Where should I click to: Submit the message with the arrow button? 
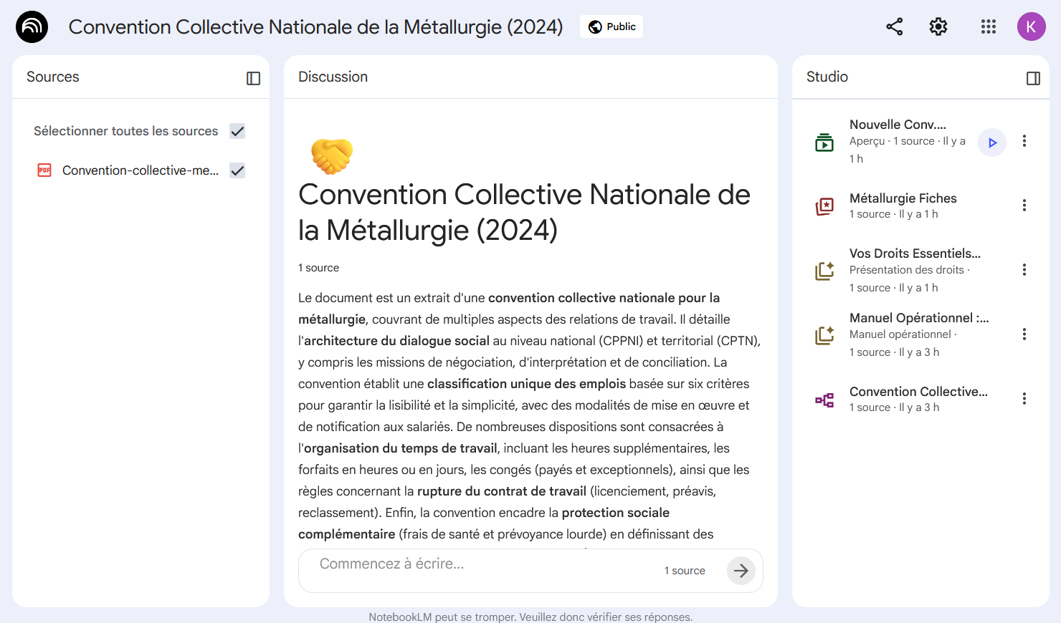click(741, 571)
